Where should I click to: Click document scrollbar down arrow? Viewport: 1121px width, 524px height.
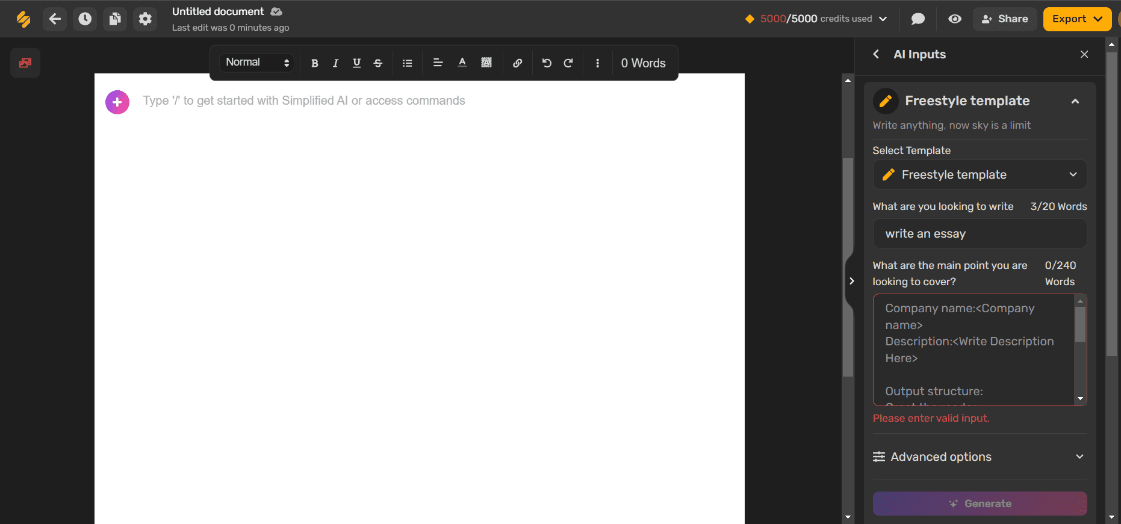(x=848, y=517)
